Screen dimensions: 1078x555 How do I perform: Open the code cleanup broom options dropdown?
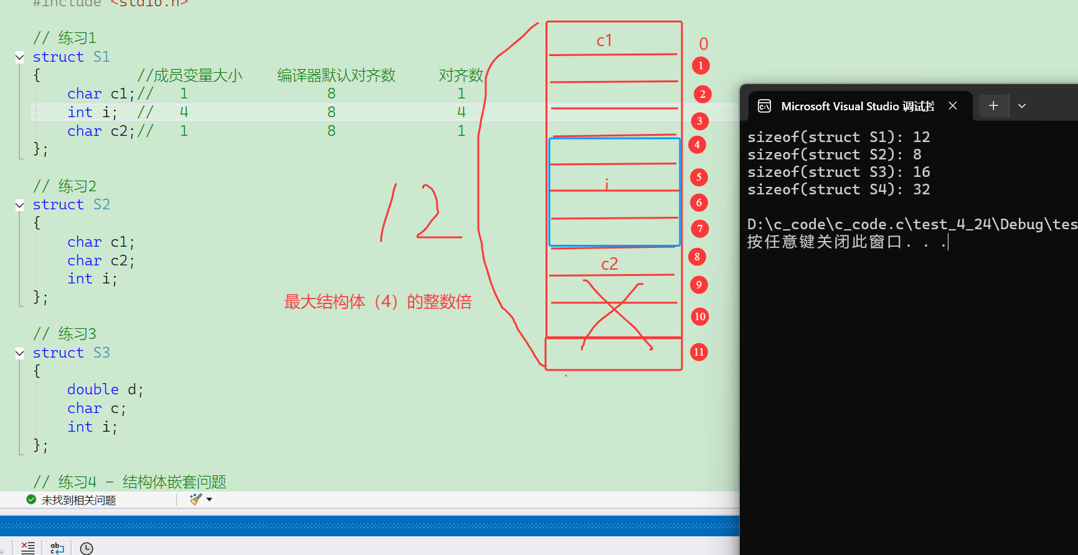point(209,500)
